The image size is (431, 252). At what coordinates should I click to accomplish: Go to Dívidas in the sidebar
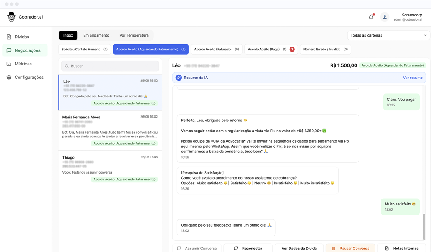[25, 37]
